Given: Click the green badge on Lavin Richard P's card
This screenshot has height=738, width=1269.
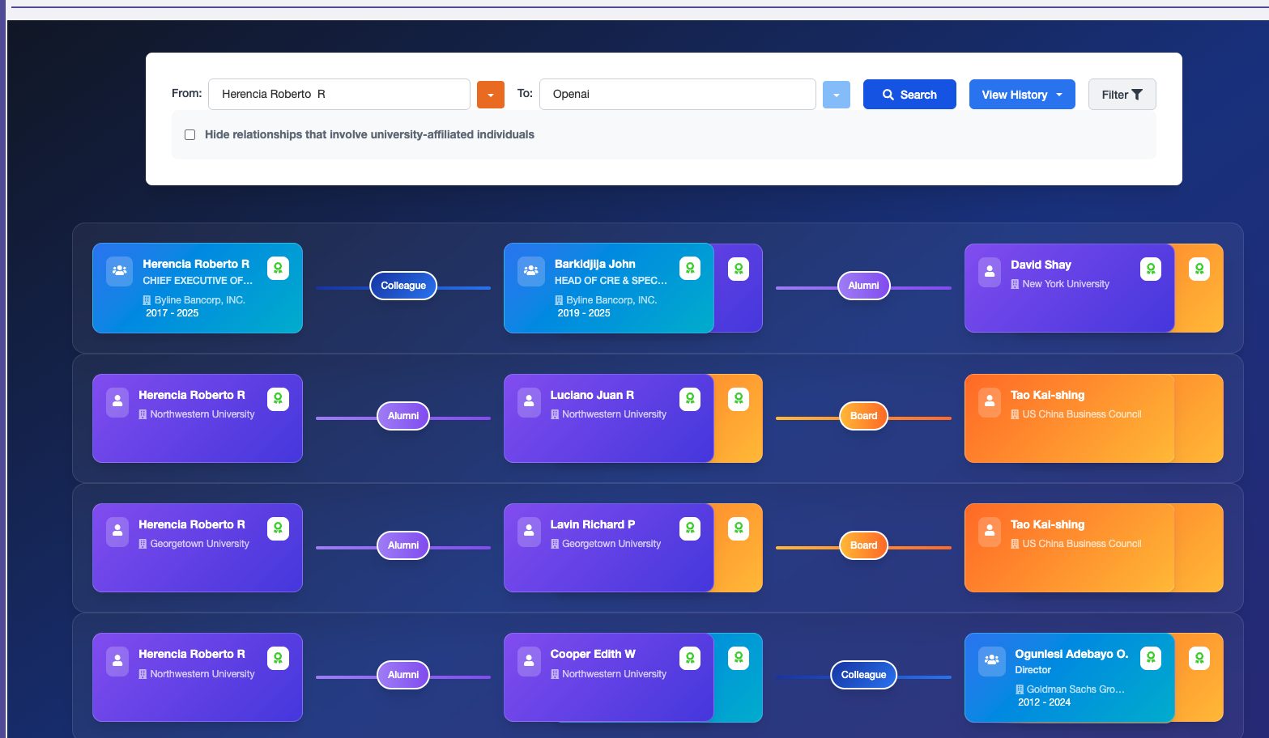Looking at the screenshot, I should pyautogui.click(x=690, y=528).
